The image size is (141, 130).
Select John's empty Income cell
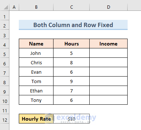(x=108, y=53)
